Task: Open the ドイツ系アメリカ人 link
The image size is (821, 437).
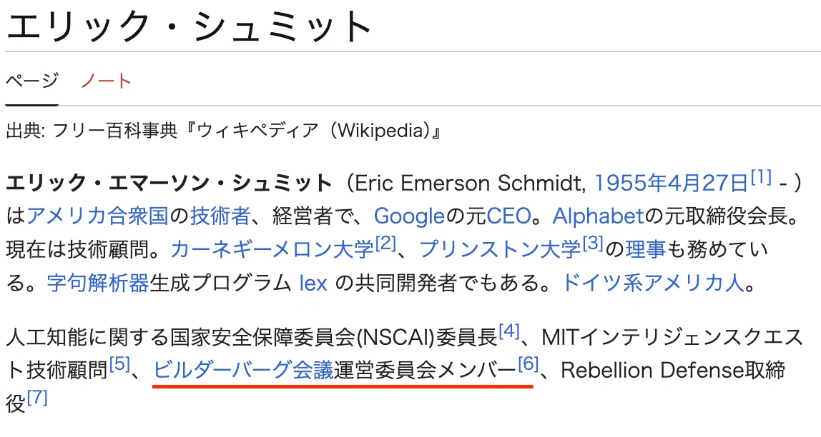Action: pos(653,283)
